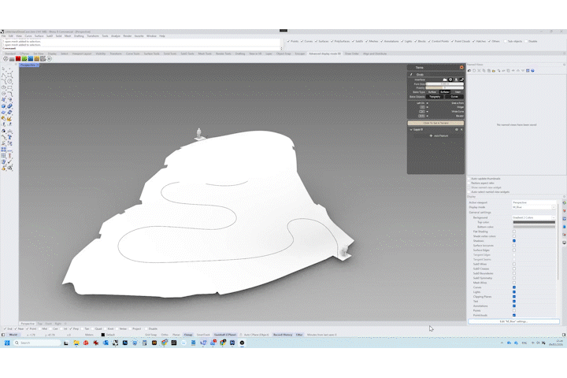Click the Command input line
This screenshot has height=378, width=567.
(141, 48)
